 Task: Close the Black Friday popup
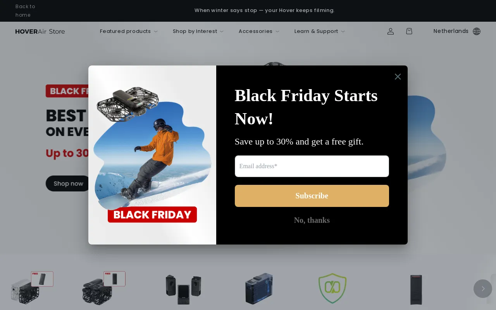click(398, 77)
